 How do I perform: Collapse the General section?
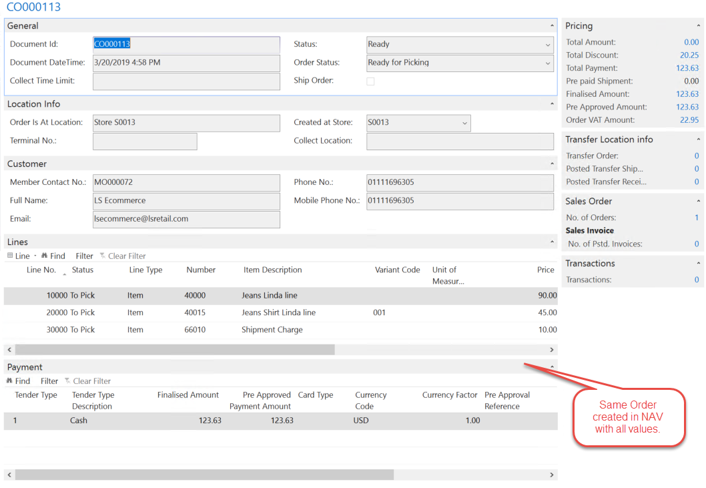(x=552, y=26)
